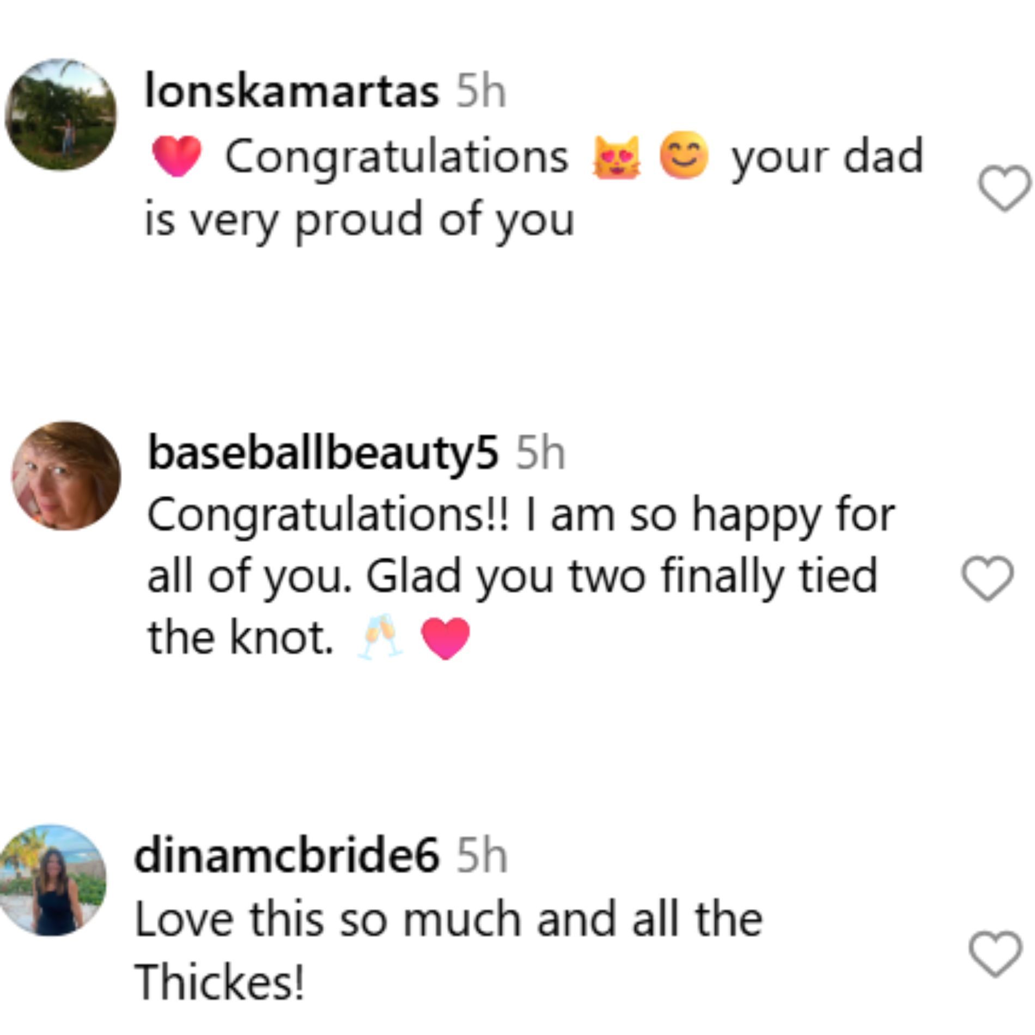
Task: Toggle like heart on dinamcbride6 comment
Action: pos(995,954)
